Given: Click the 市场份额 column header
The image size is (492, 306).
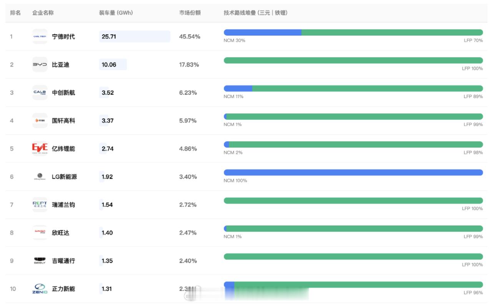Looking at the screenshot, I should [x=191, y=12].
